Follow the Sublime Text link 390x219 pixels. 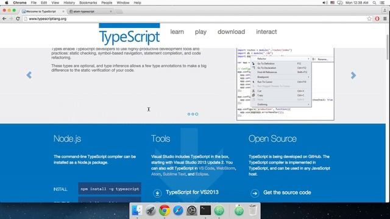click(174, 174)
